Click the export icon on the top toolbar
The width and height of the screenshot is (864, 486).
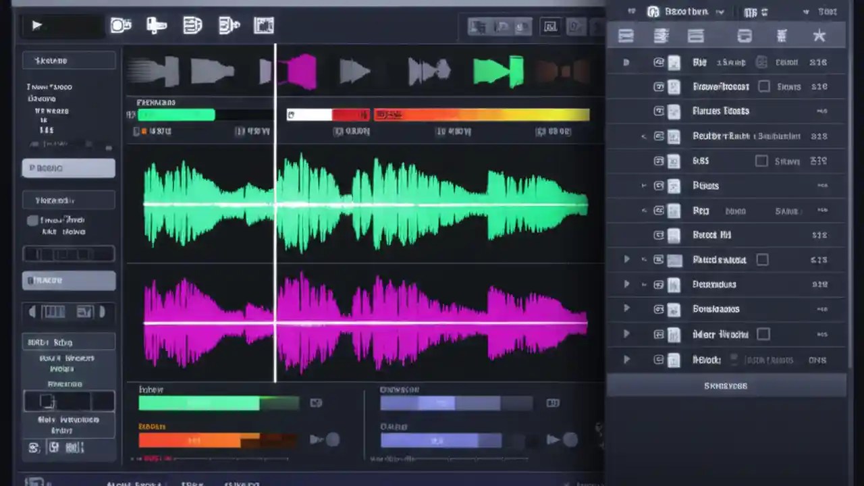tap(230, 26)
